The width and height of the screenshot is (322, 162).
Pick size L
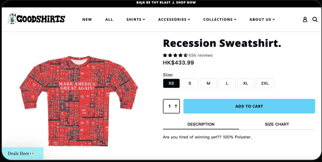tap(227, 83)
